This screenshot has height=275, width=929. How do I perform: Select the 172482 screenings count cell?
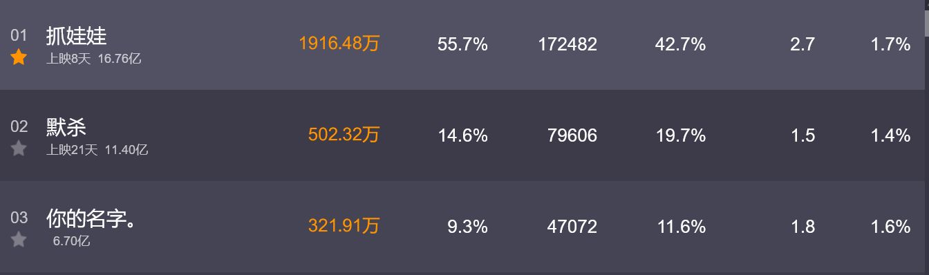coord(567,45)
